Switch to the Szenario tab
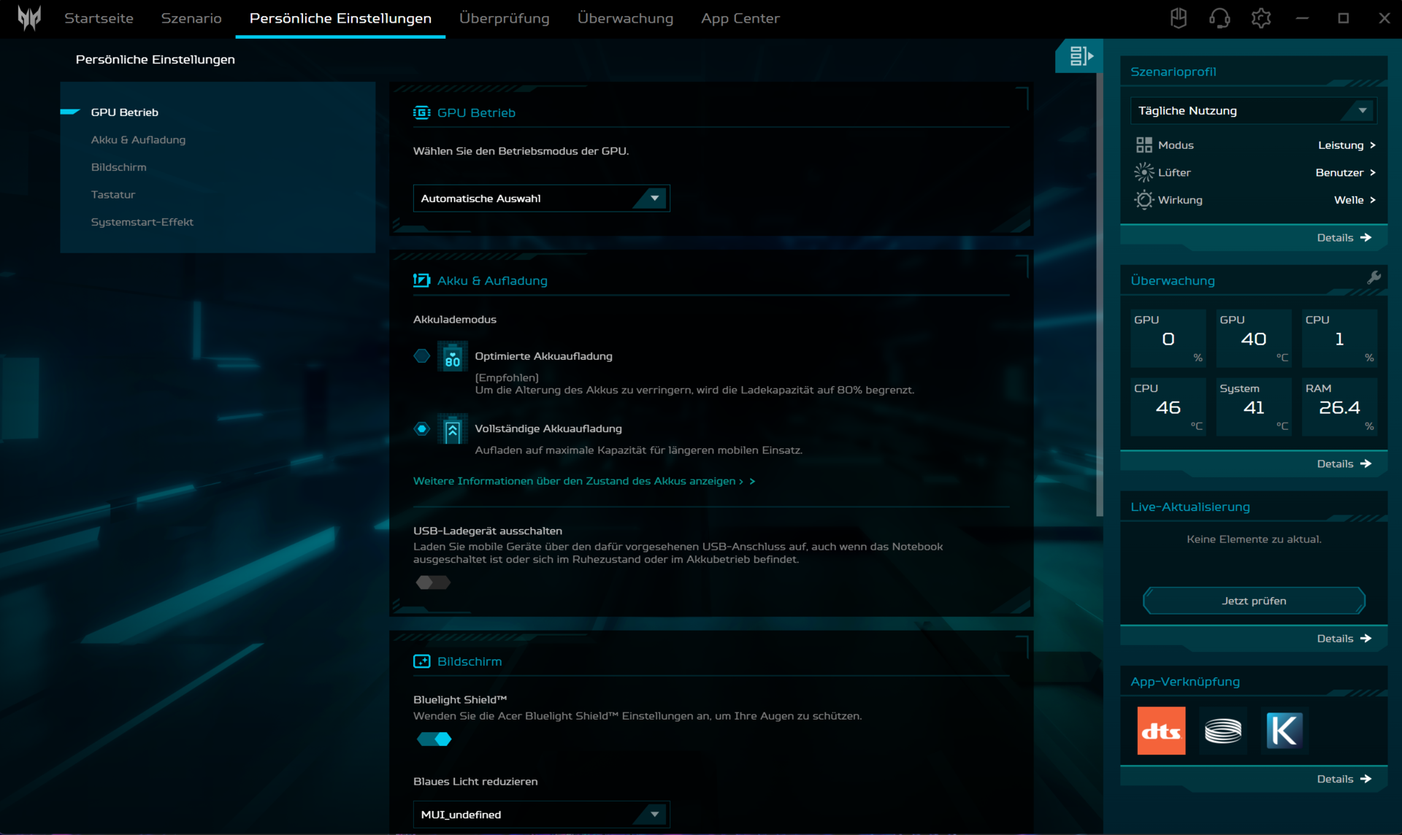 click(x=191, y=18)
